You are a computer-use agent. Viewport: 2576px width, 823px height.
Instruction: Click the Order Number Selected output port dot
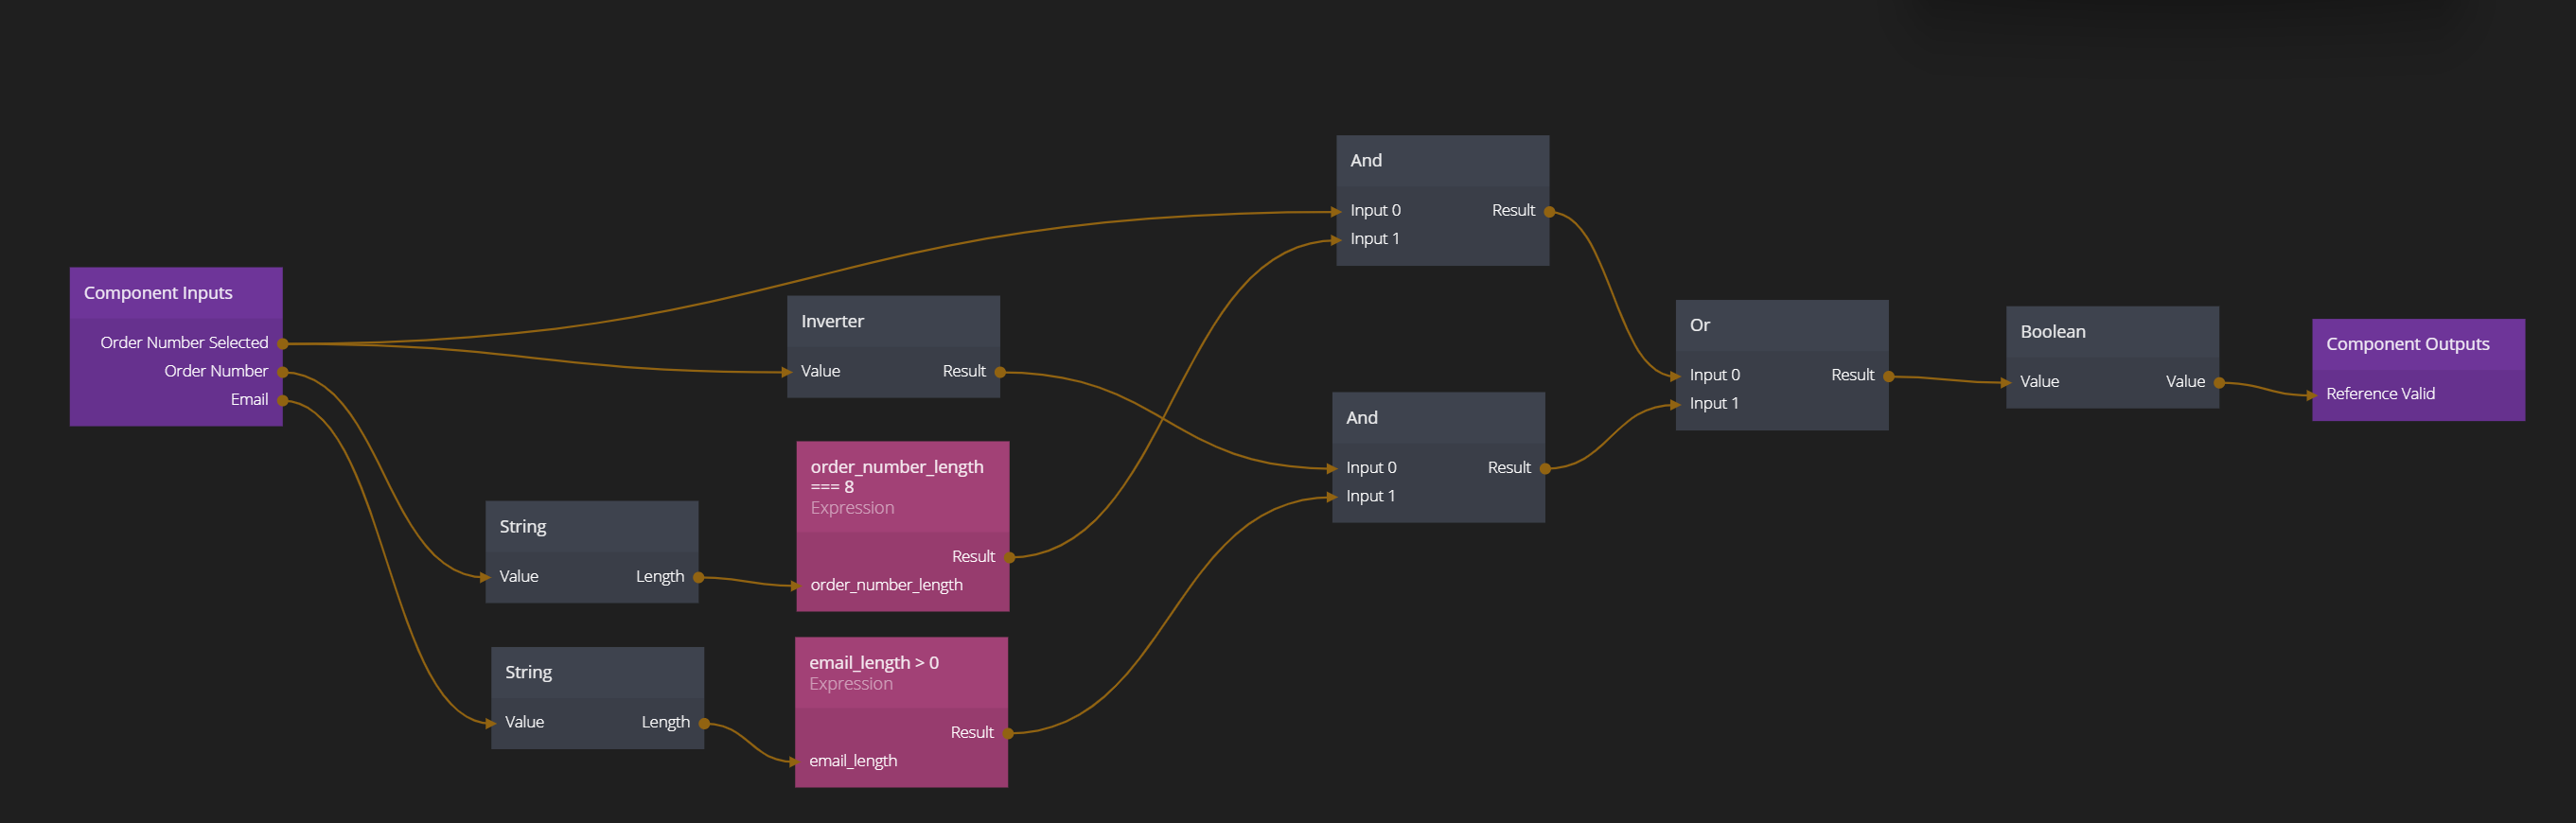pos(283,344)
